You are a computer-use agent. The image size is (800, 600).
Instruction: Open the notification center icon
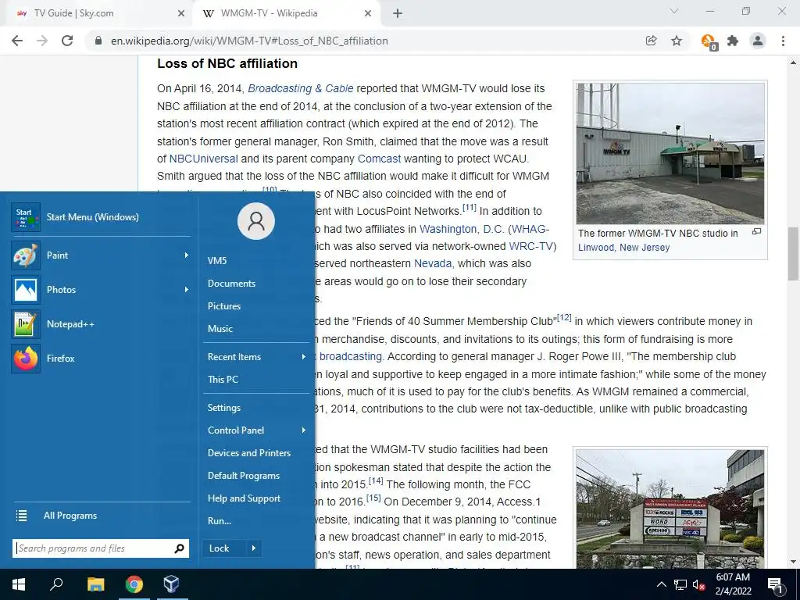point(776,585)
